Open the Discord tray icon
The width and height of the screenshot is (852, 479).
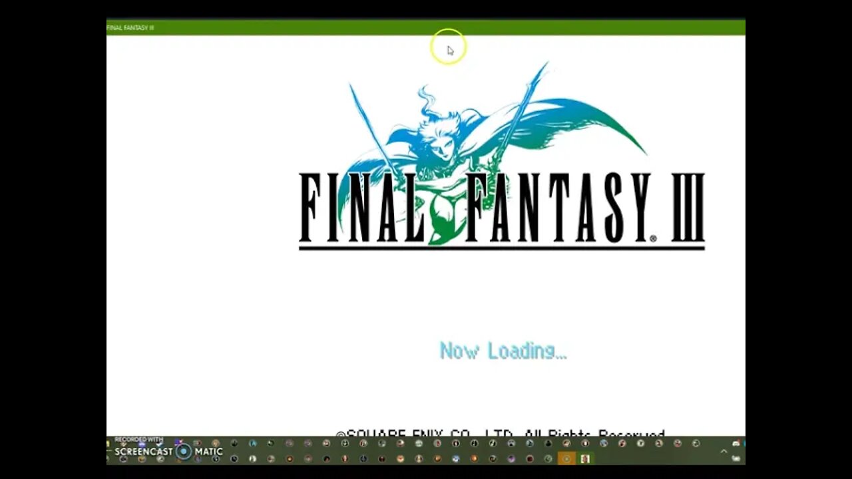pos(736,443)
